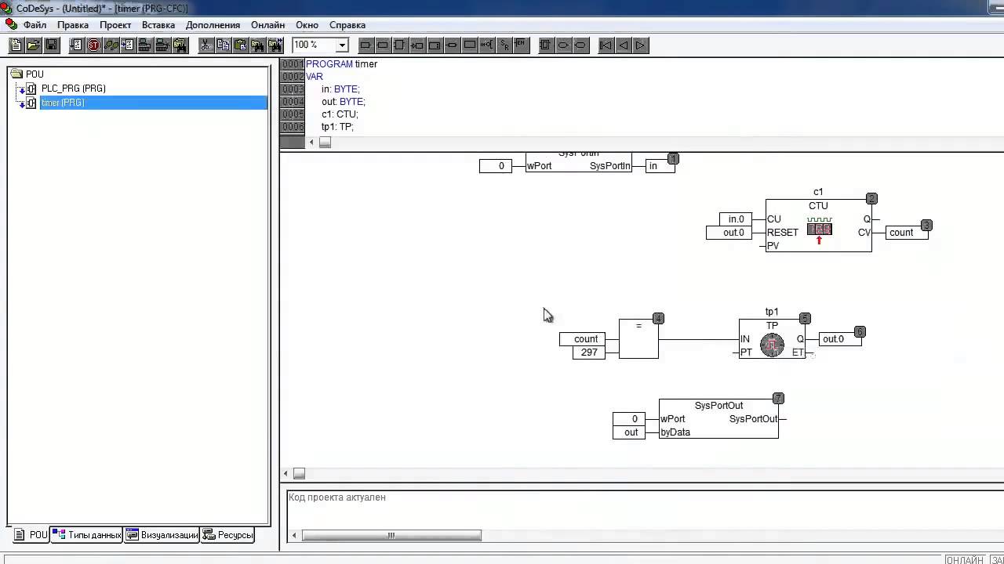The image size is (1004, 564).
Task: Toggle the Negate connection tool
Action: 486,45
